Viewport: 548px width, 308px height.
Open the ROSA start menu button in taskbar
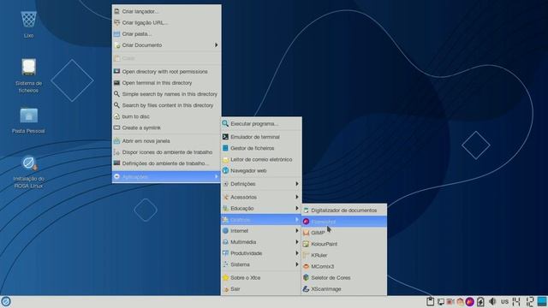pos(6,302)
